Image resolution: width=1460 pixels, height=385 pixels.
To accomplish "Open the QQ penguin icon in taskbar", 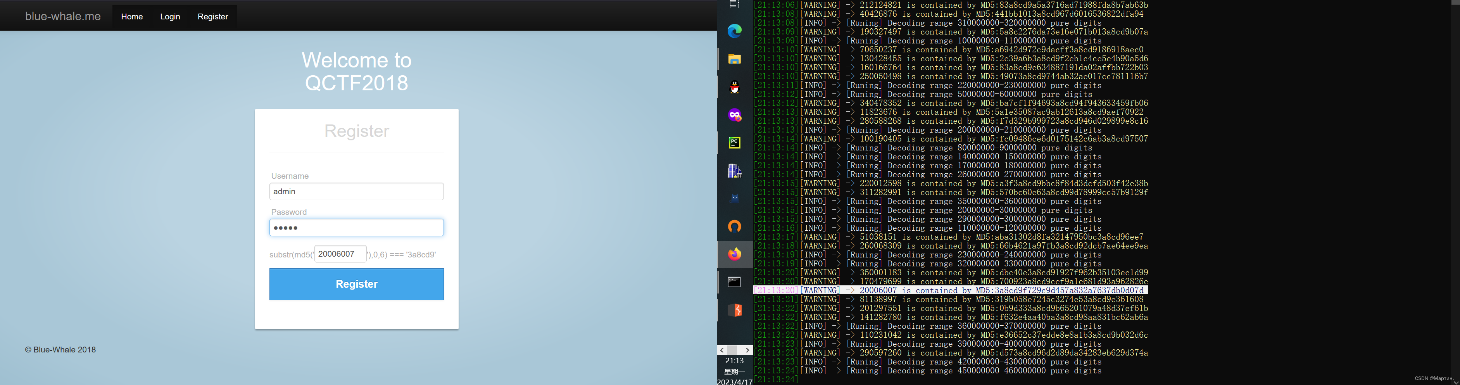I will [735, 87].
